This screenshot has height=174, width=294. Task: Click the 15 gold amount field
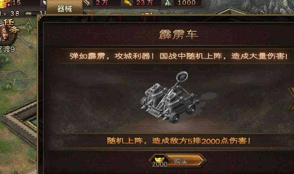(25, 3)
